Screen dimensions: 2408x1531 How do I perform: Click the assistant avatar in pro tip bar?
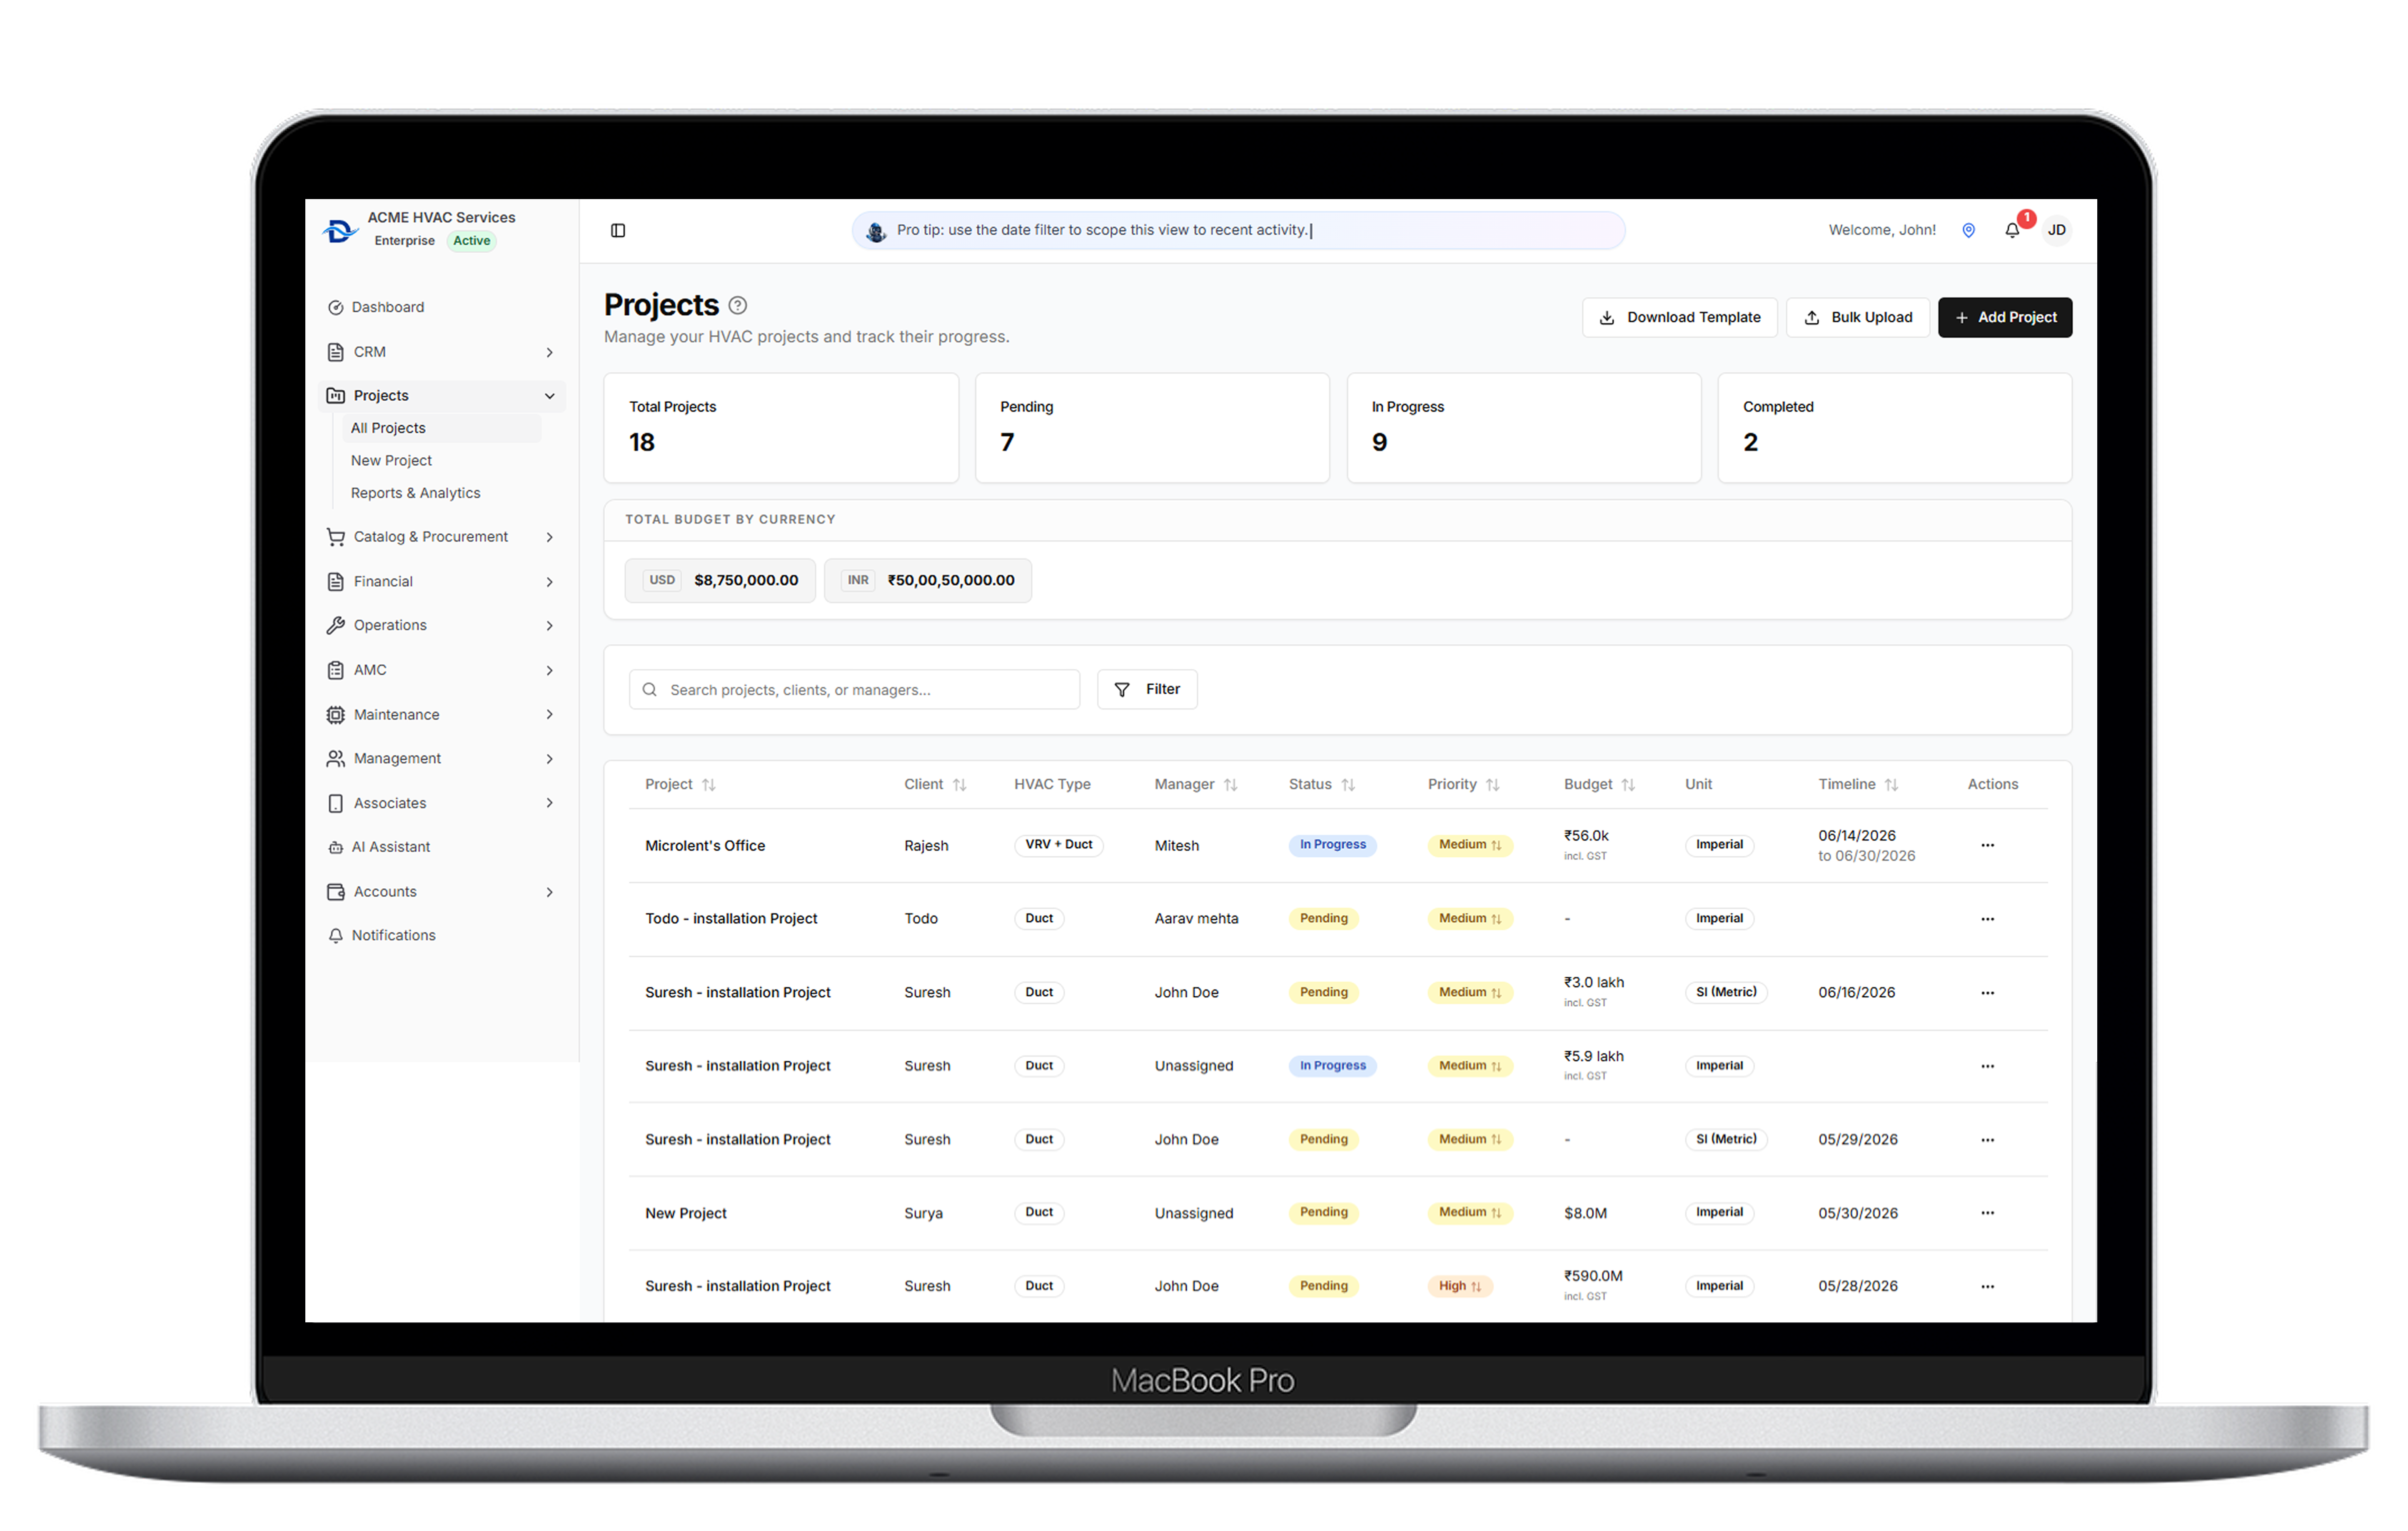[x=876, y=231]
